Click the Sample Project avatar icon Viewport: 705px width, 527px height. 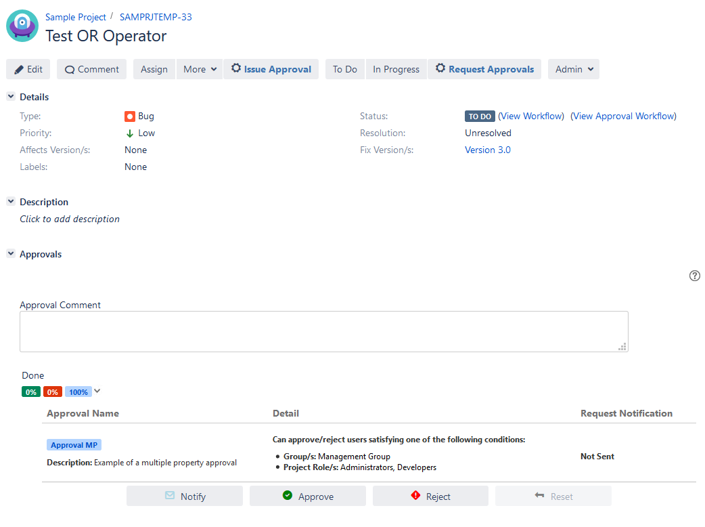pyautogui.click(x=22, y=26)
